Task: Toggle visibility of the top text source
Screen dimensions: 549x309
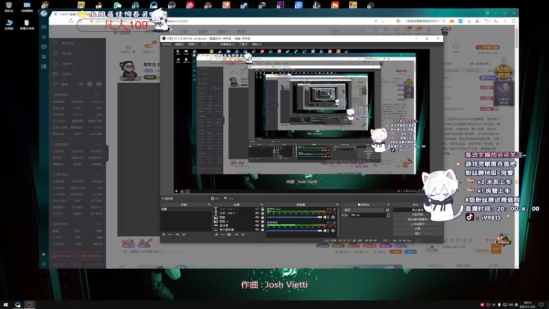Action: (257, 209)
